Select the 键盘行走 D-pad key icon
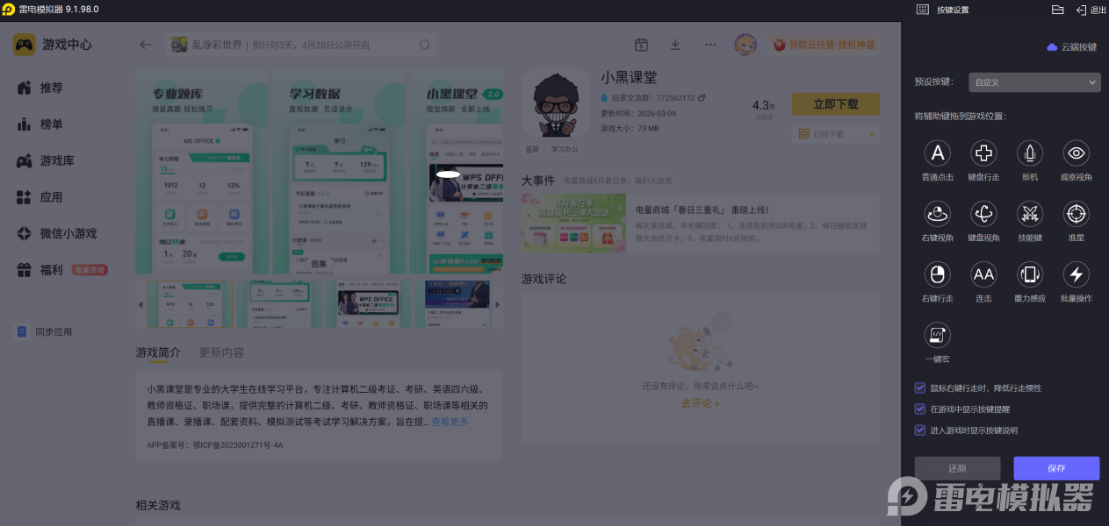 tap(983, 153)
